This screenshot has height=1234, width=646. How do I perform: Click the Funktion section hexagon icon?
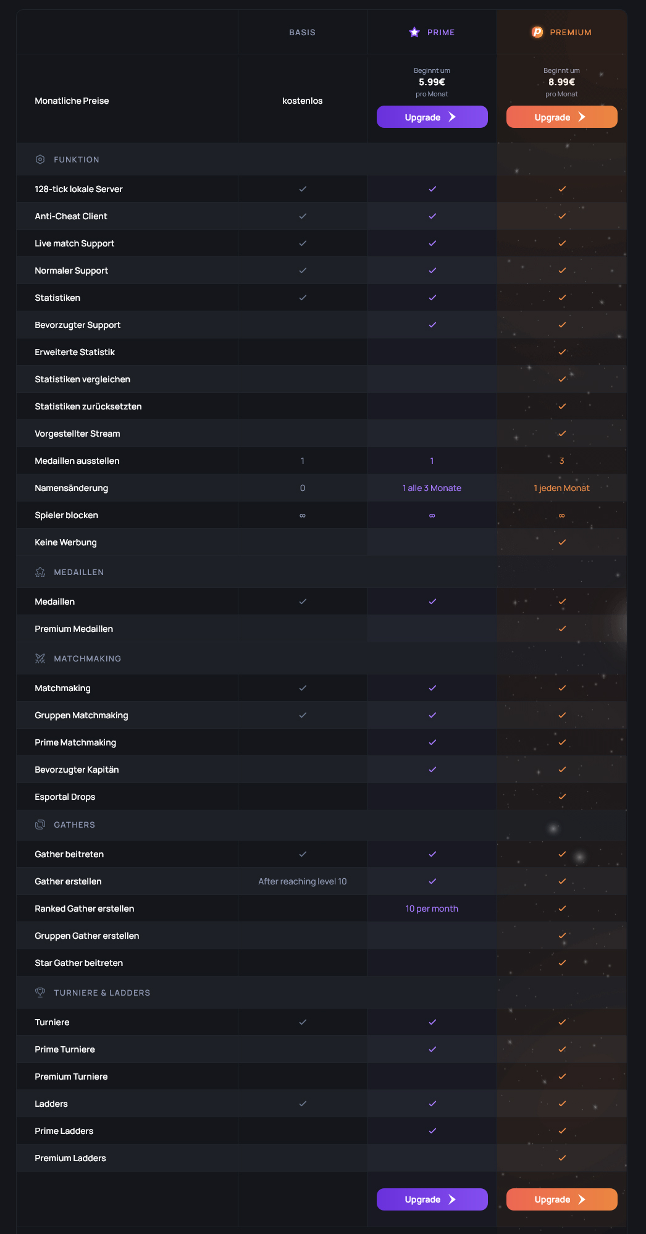(40, 159)
